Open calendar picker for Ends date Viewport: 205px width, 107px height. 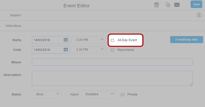click(x=66, y=50)
